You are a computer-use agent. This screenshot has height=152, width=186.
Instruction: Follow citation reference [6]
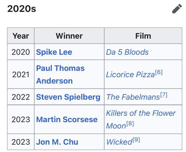(159, 72)
